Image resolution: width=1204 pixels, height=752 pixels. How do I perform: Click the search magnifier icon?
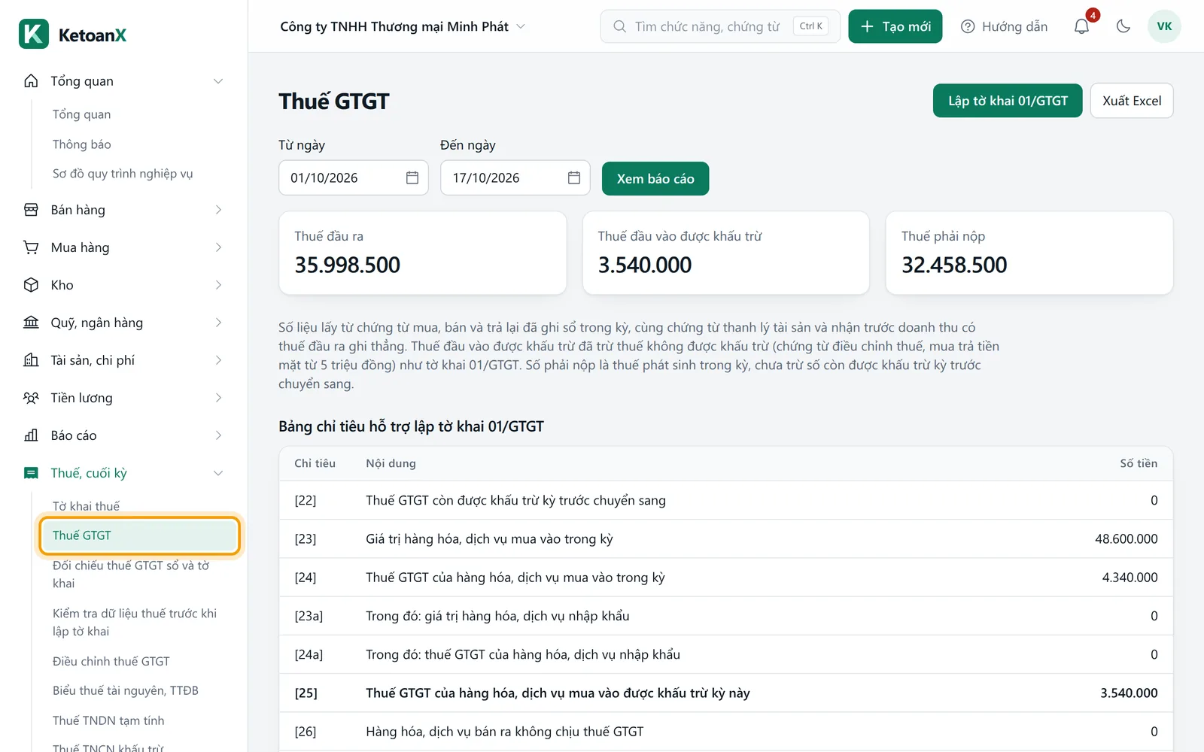[619, 26]
